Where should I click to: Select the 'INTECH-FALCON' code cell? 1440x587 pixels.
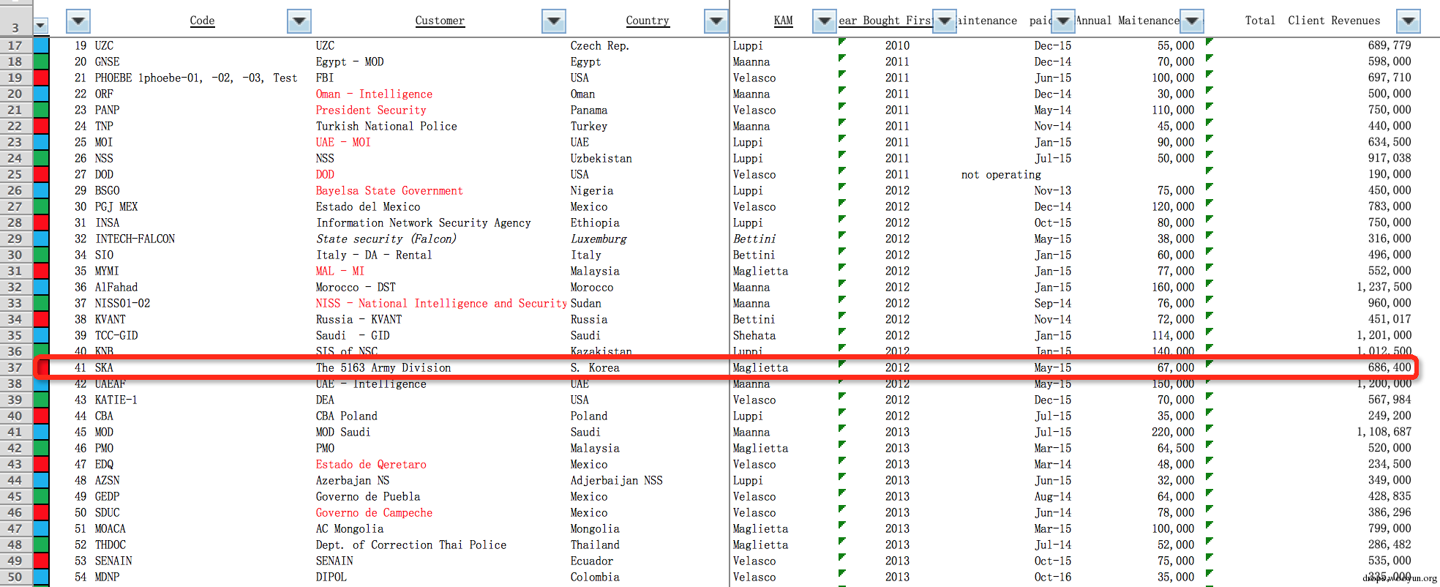135,239
